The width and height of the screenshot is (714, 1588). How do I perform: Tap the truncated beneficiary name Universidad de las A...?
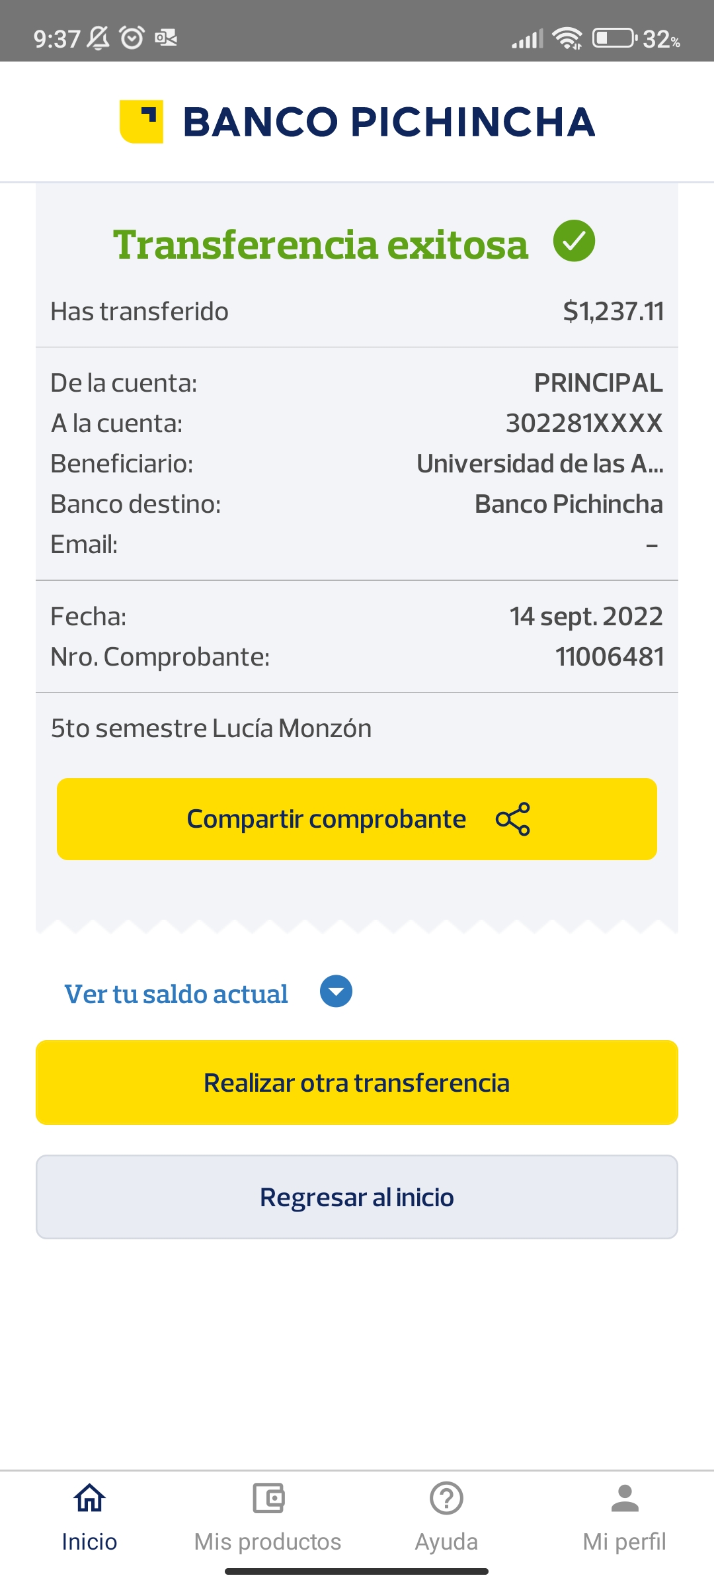point(539,464)
